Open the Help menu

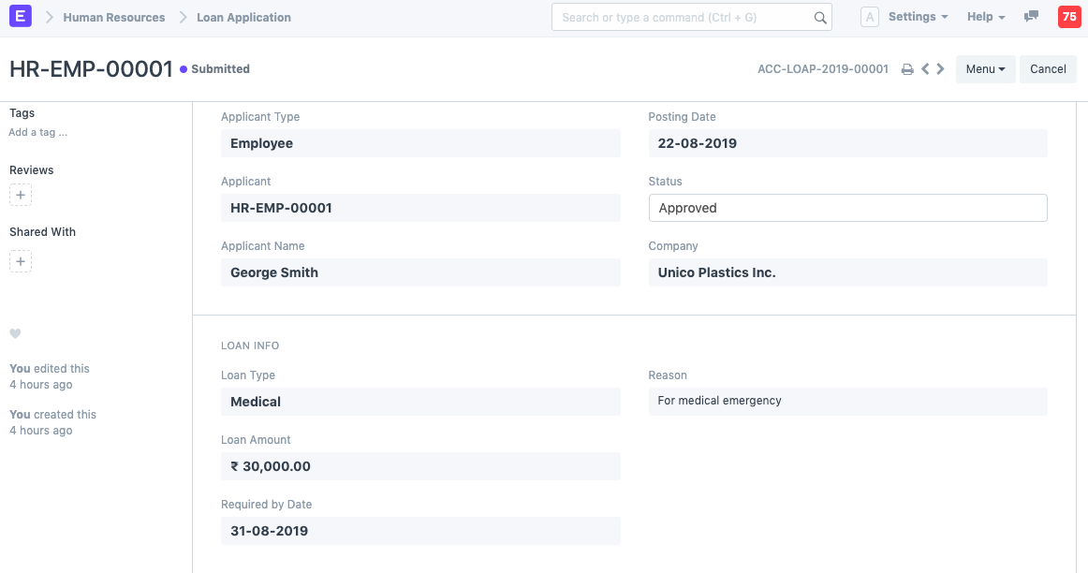[985, 16]
